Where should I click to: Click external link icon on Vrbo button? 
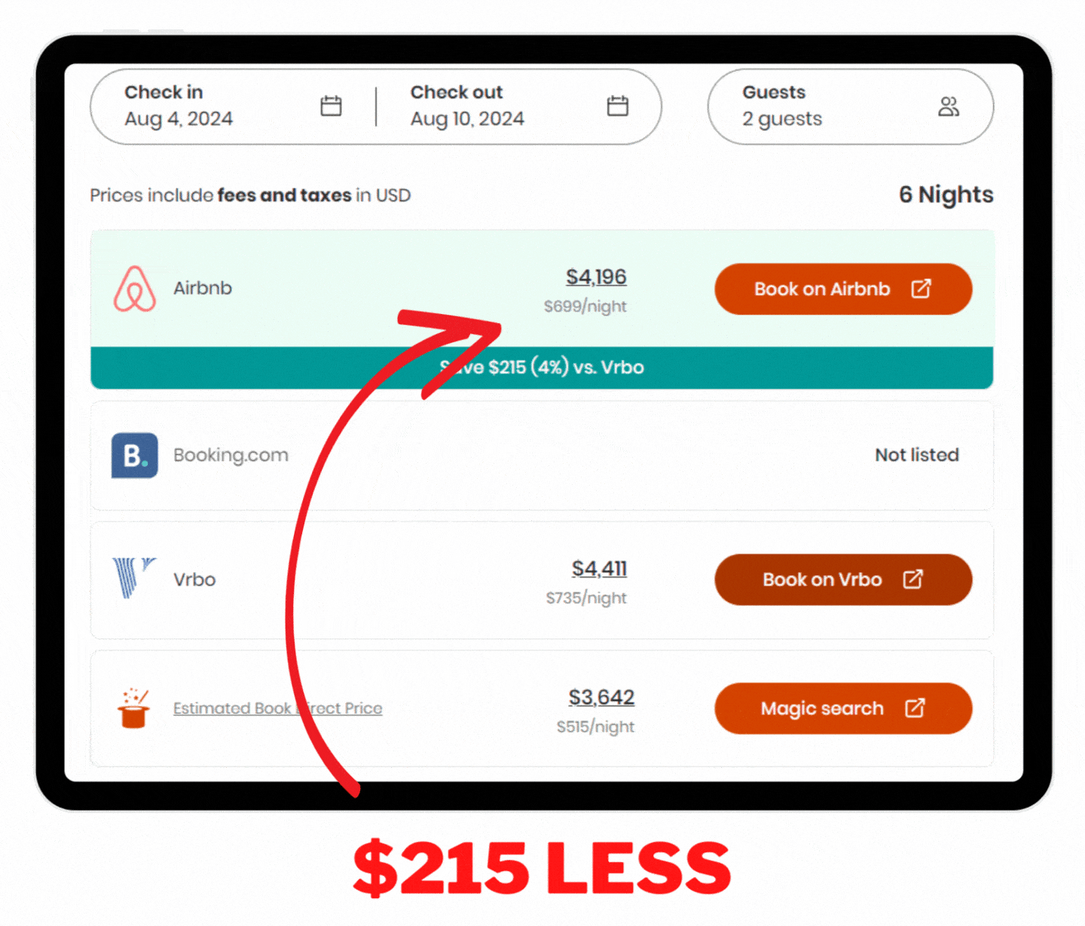tap(912, 579)
